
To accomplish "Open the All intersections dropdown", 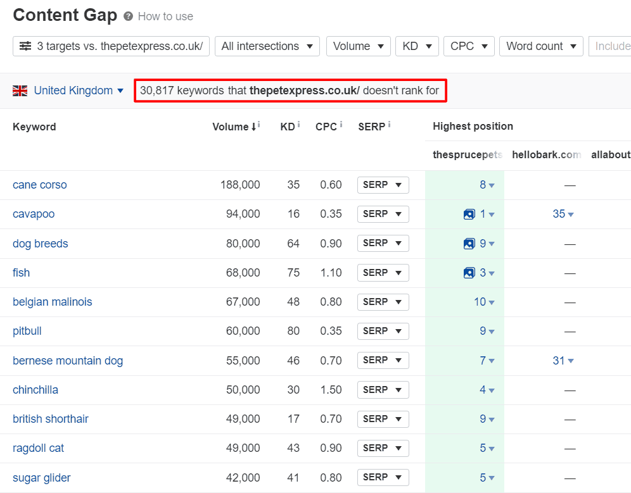I will click(267, 46).
